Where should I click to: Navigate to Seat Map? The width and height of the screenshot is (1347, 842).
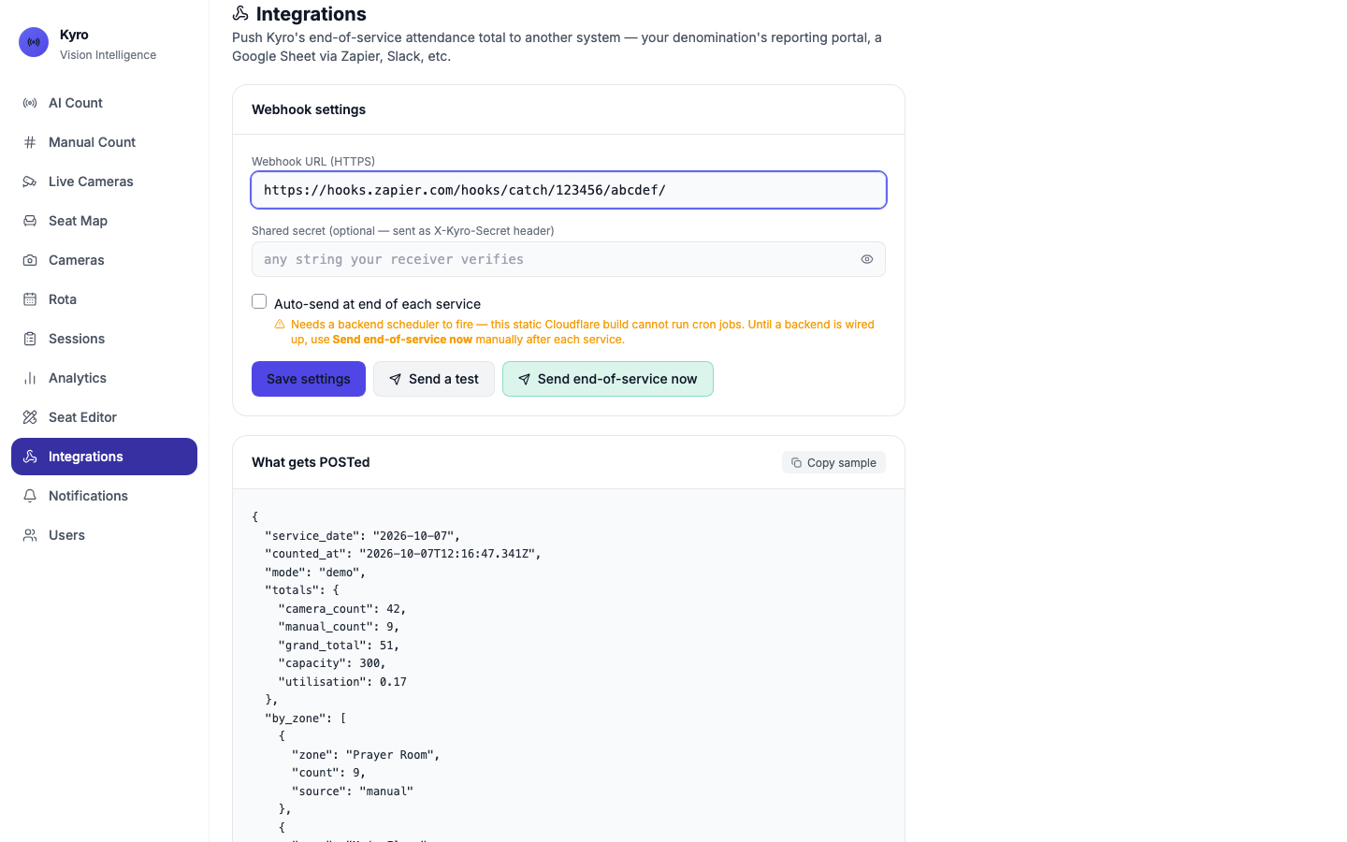pyautogui.click(x=104, y=221)
